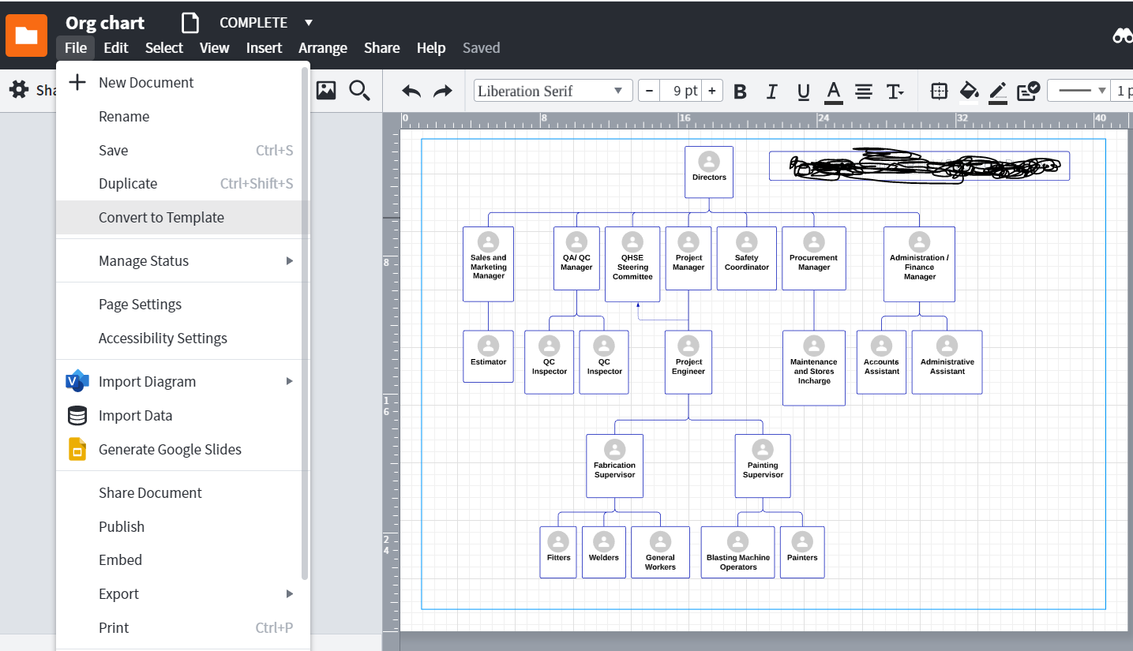The height and width of the screenshot is (651, 1133).
Task: Open text alignment options
Action: pyautogui.click(x=864, y=92)
